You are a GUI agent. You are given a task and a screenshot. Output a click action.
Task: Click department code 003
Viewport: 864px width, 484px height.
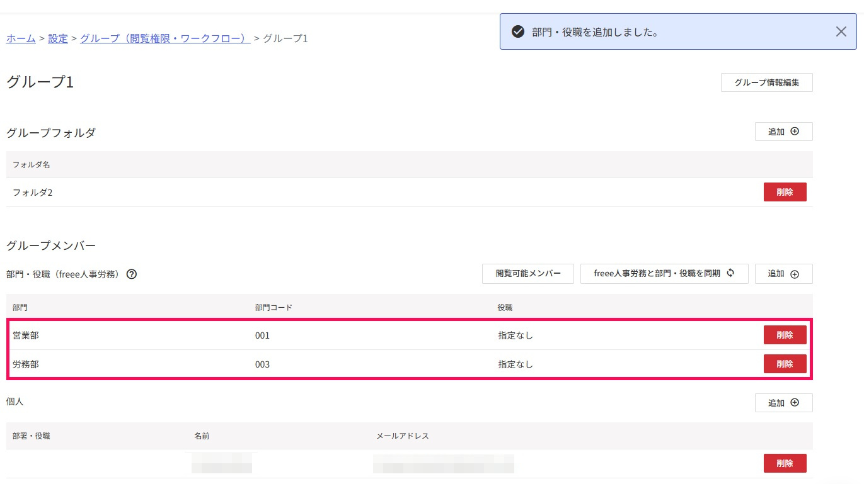pos(262,364)
